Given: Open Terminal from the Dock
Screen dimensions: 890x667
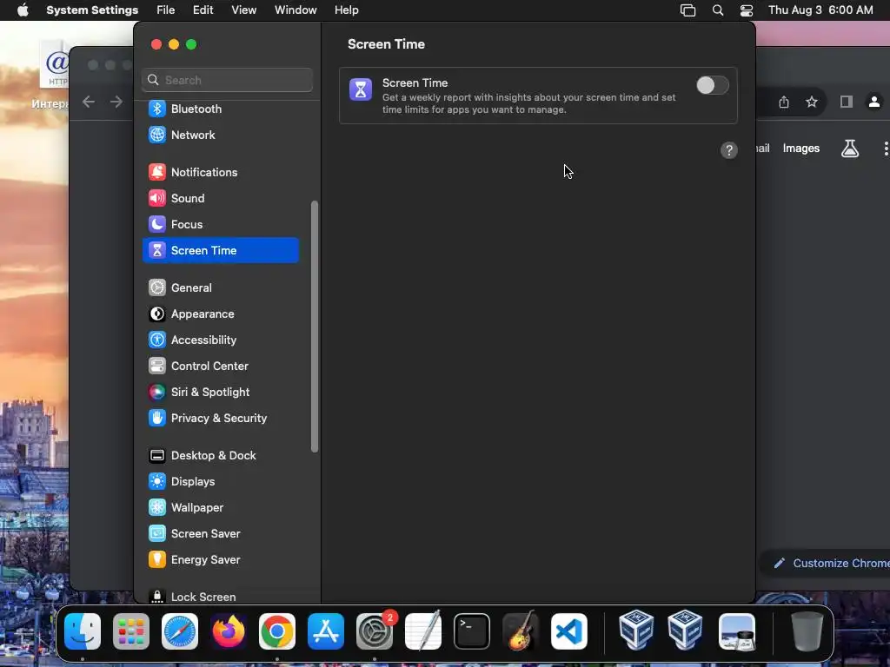Looking at the screenshot, I should click(472, 631).
